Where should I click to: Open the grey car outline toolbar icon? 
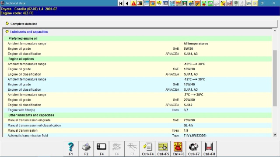(217, 3)
